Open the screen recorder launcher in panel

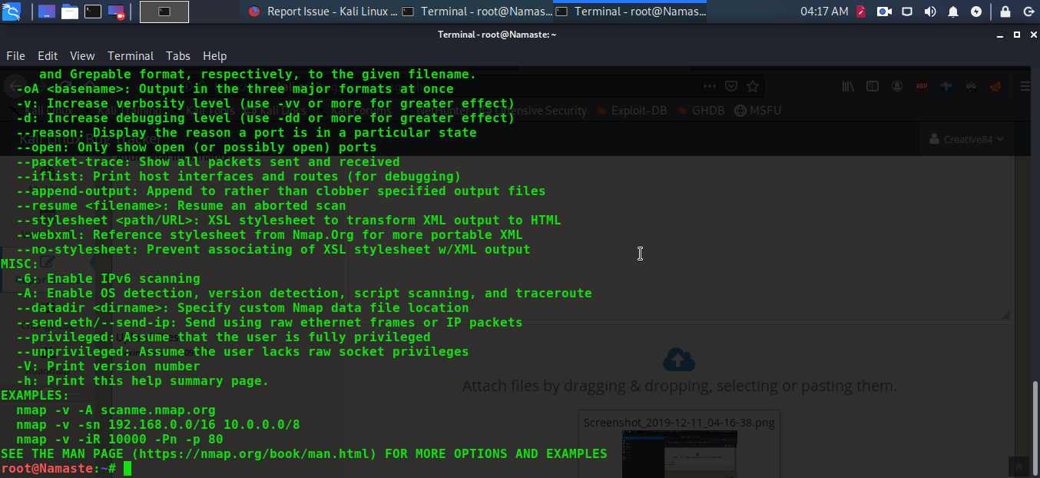tap(116, 12)
